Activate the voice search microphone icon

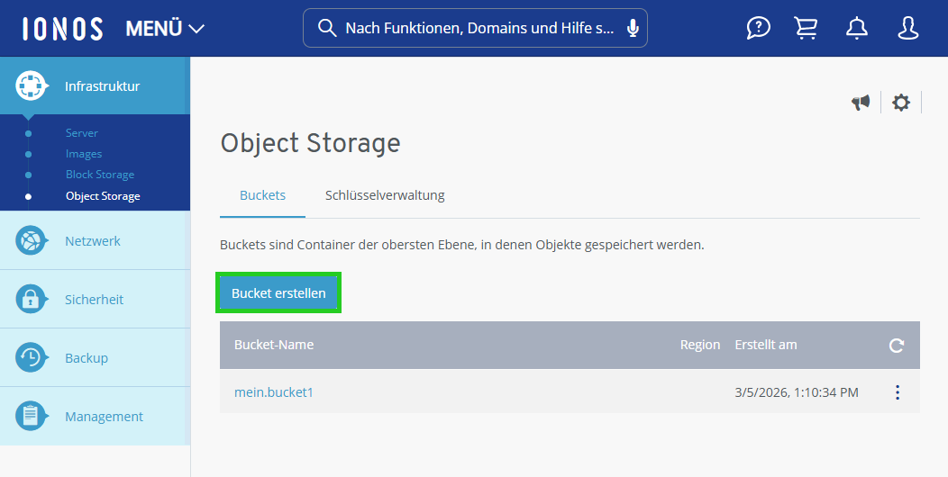point(633,28)
